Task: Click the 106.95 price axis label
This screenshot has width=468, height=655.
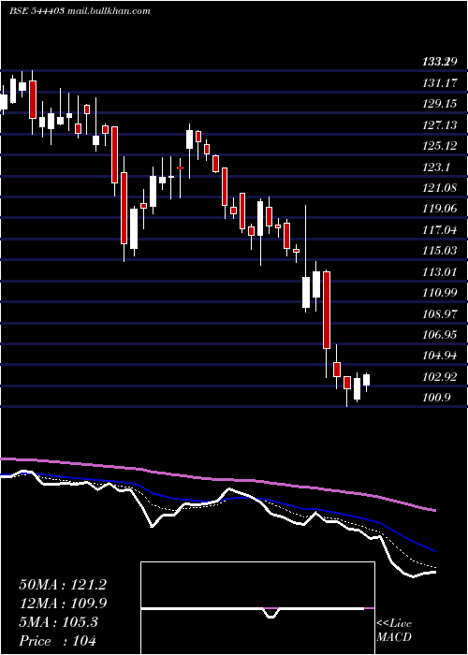Action: tap(440, 335)
